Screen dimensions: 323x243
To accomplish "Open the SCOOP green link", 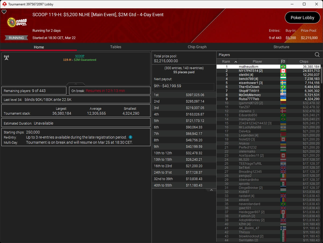I will [80, 56].
